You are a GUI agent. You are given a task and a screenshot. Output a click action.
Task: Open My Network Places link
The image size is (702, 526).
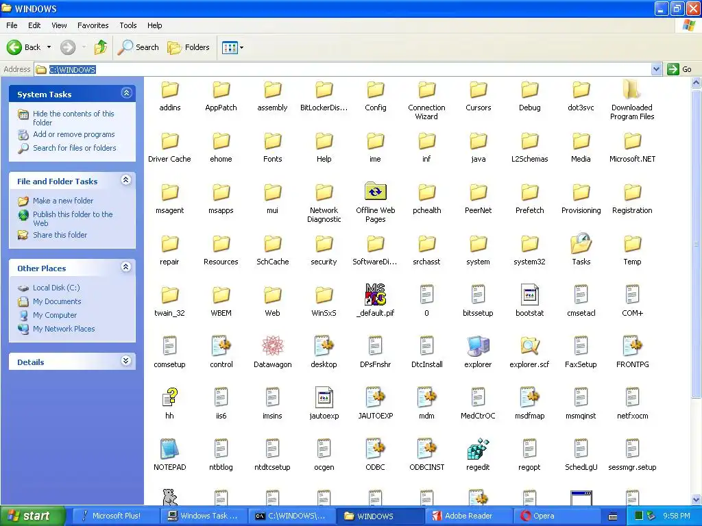pos(64,329)
